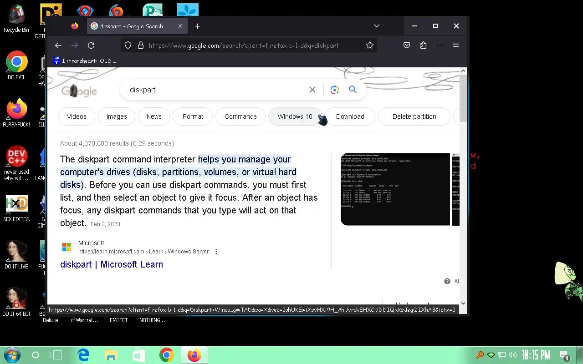Open the diskpart command prompt thumbnail
Image resolution: width=583 pixels, height=364 pixels.
coord(395,189)
